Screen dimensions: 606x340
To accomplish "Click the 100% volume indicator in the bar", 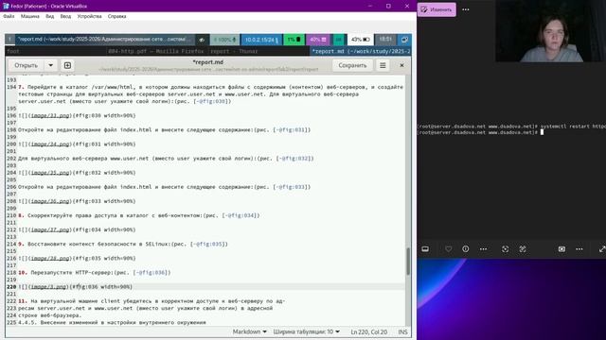I will 225,40.
